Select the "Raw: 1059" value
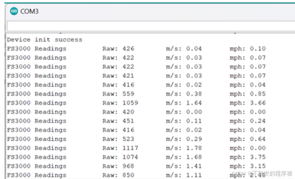The image size is (295, 179). pyautogui.click(x=120, y=103)
